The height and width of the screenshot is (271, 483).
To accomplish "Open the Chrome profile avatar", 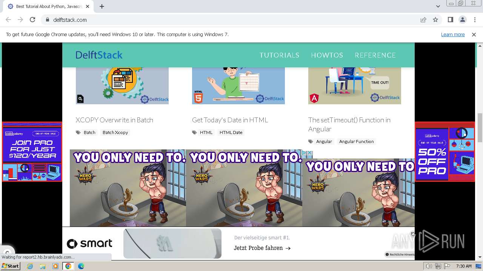I will [x=462, y=20].
